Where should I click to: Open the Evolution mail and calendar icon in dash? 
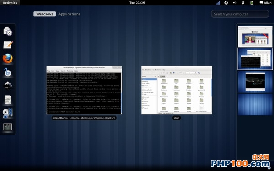(x=8, y=31)
